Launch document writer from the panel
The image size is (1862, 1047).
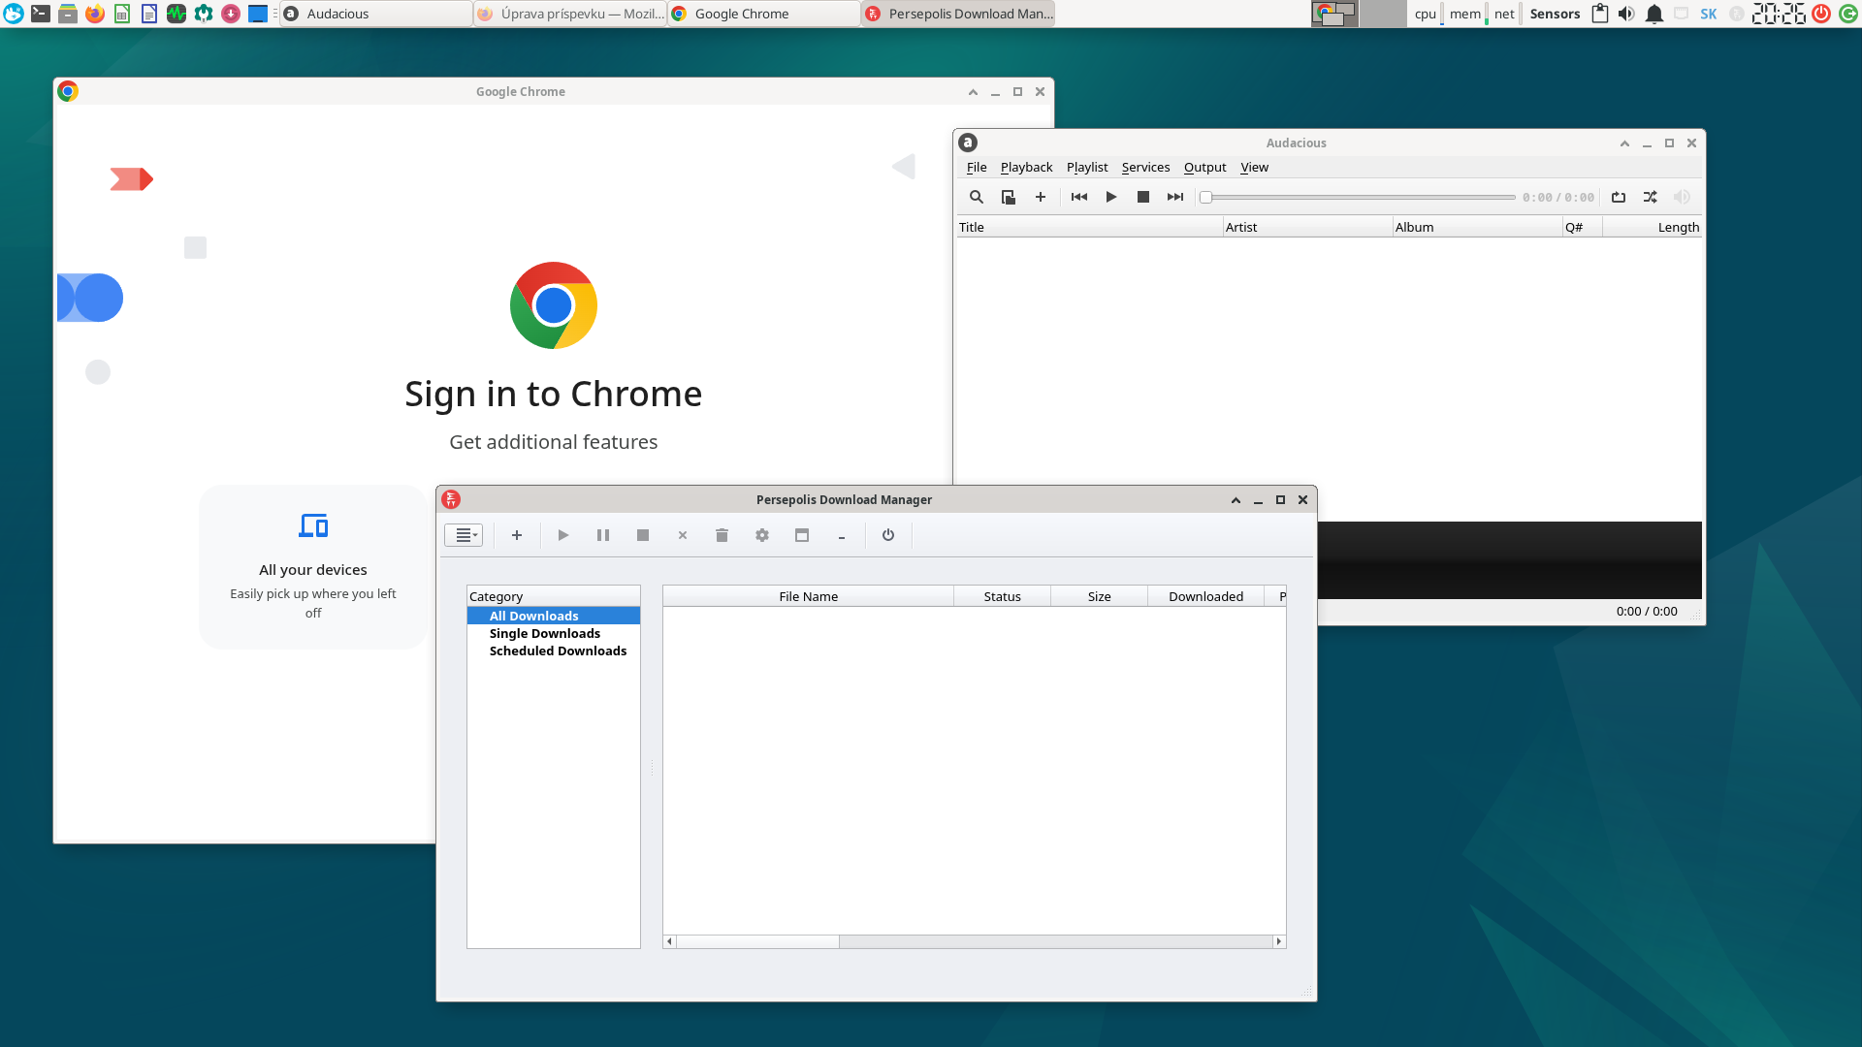[x=149, y=14]
